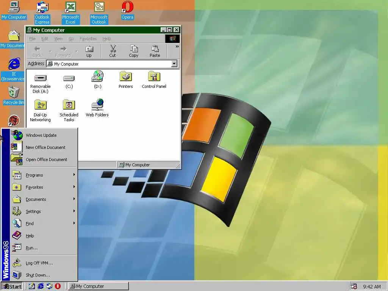This screenshot has width=388, height=291.
Task: Click the Windows logo throbber in menu bar
Action: [x=172, y=39]
